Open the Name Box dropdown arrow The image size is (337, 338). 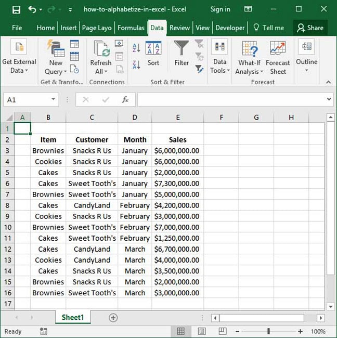click(x=53, y=99)
